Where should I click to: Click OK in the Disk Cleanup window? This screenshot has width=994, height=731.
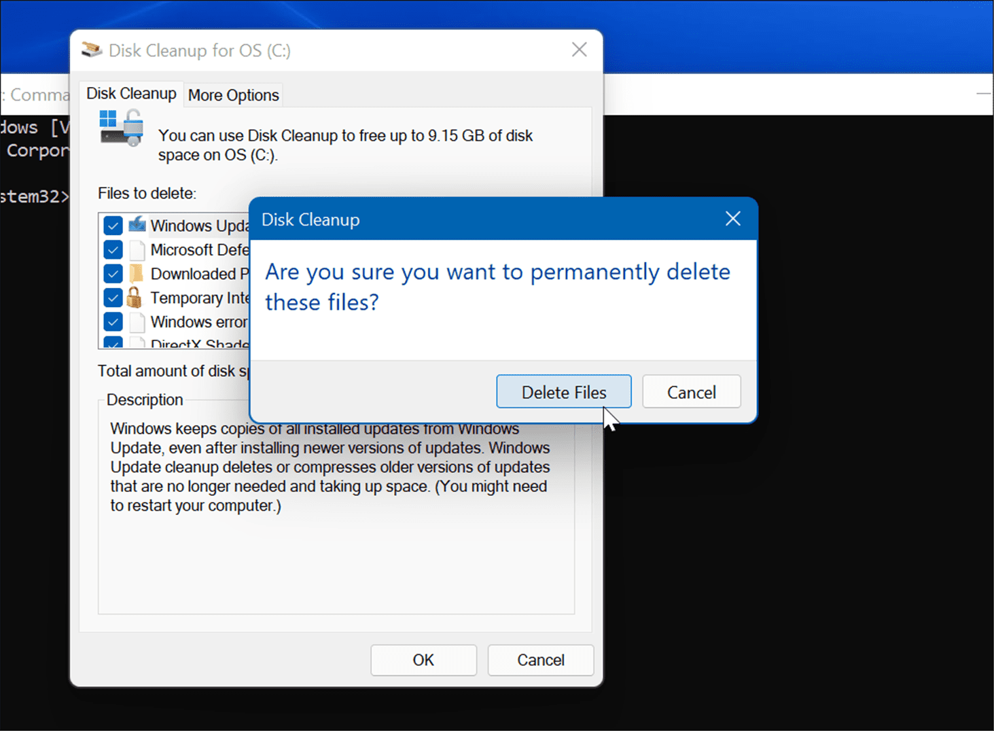pos(423,660)
